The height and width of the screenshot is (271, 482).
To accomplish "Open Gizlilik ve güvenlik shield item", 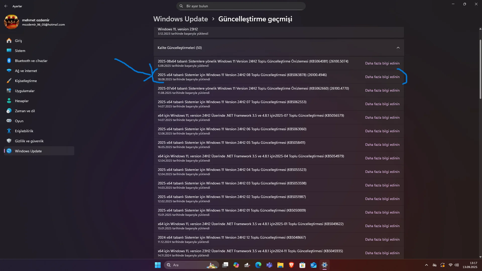I will 29,141.
